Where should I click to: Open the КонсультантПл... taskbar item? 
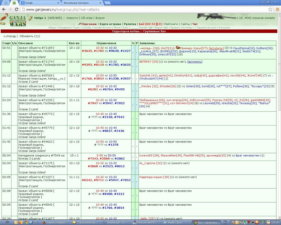(x=146, y=223)
